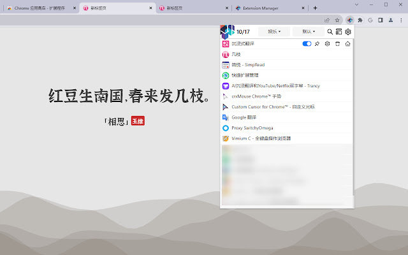The height and width of the screenshot is (255, 408).
Task: Click the crxMouse cursor icon
Action: click(x=226, y=96)
